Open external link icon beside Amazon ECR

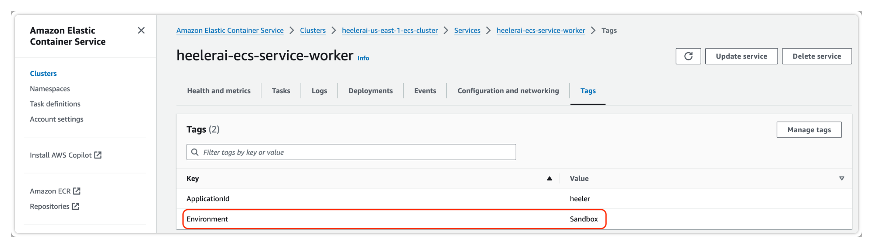[77, 191]
